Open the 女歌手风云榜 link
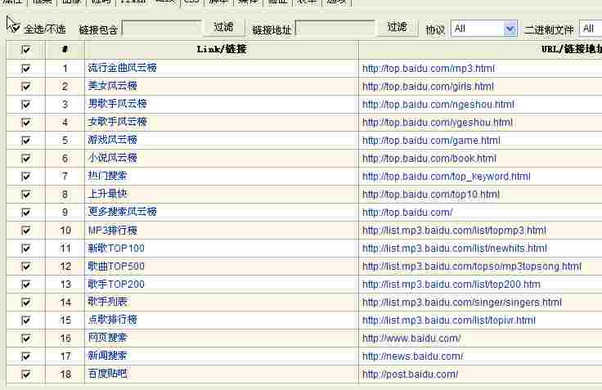This screenshot has height=390, width=602. (x=118, y=122)
